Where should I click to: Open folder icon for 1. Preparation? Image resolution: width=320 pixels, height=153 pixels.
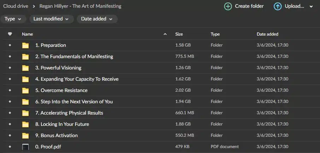[x=25, y=45]
